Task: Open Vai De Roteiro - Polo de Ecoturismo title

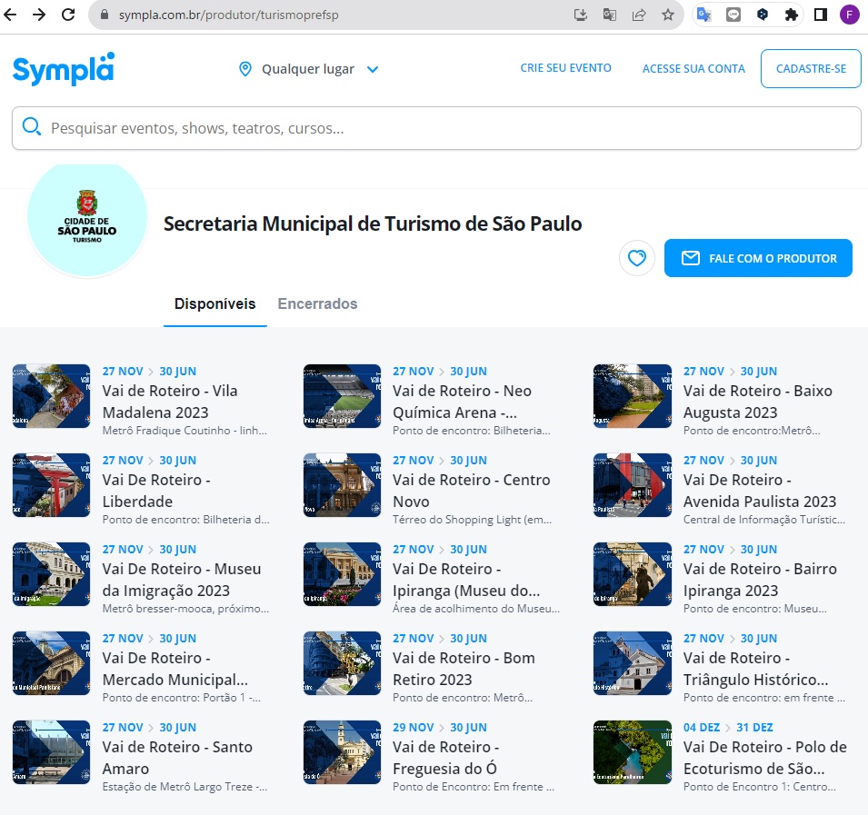Action: 765,758
